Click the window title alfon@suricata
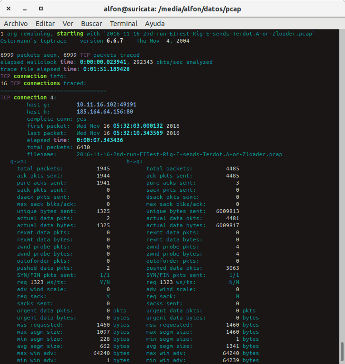 pos(172,9)
